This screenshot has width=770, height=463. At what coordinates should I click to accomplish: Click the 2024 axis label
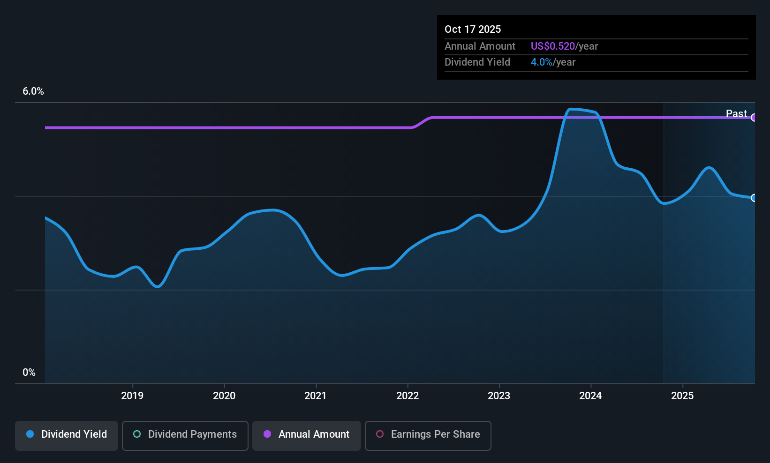[591, 396]
